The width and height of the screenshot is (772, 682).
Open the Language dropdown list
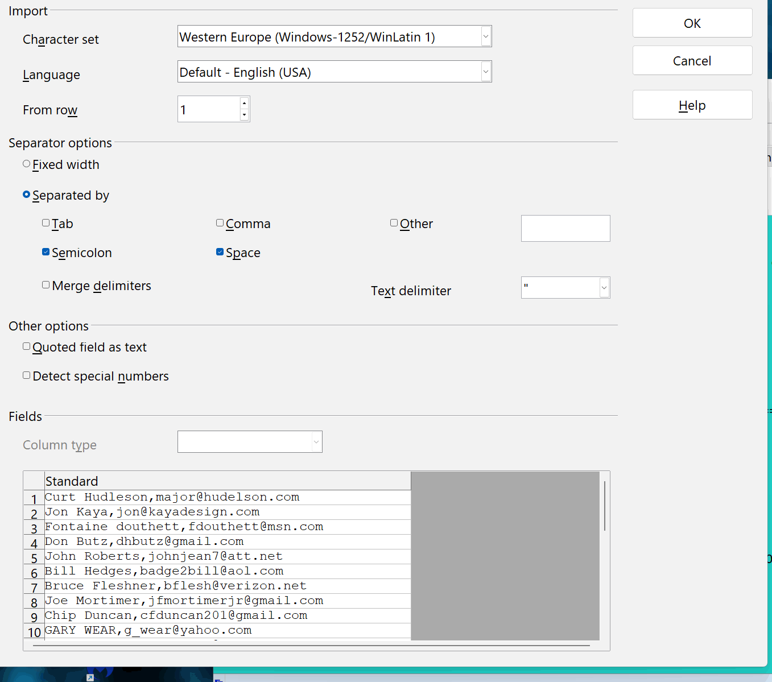pos(485,72)
